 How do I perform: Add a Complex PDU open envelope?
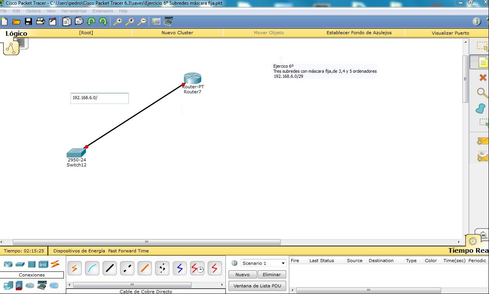[482, 156]
